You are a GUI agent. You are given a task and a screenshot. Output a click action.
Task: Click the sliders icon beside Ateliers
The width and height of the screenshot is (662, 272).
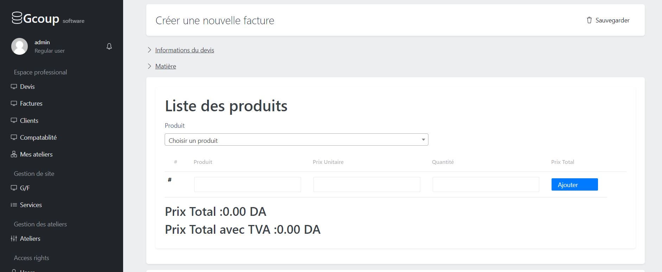click(14, 239)
